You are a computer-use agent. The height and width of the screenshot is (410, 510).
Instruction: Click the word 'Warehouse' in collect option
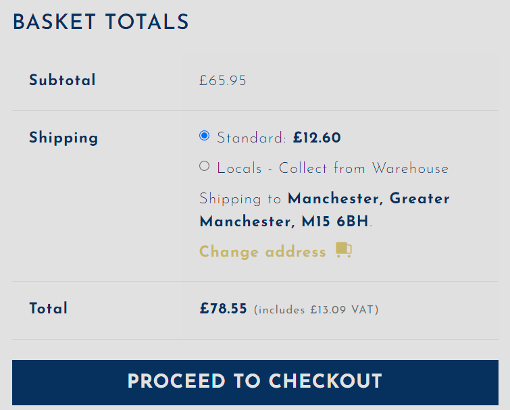tap(411, 168)
